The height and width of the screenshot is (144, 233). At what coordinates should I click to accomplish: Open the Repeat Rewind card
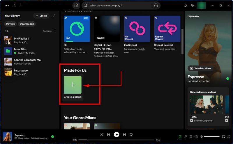click(167, 33)
